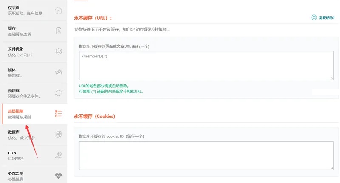The width and height of the screenshot is (340, 183).
Task: Click the lifebuoy icon next to 需要帮助
Action: click(314, 18)
